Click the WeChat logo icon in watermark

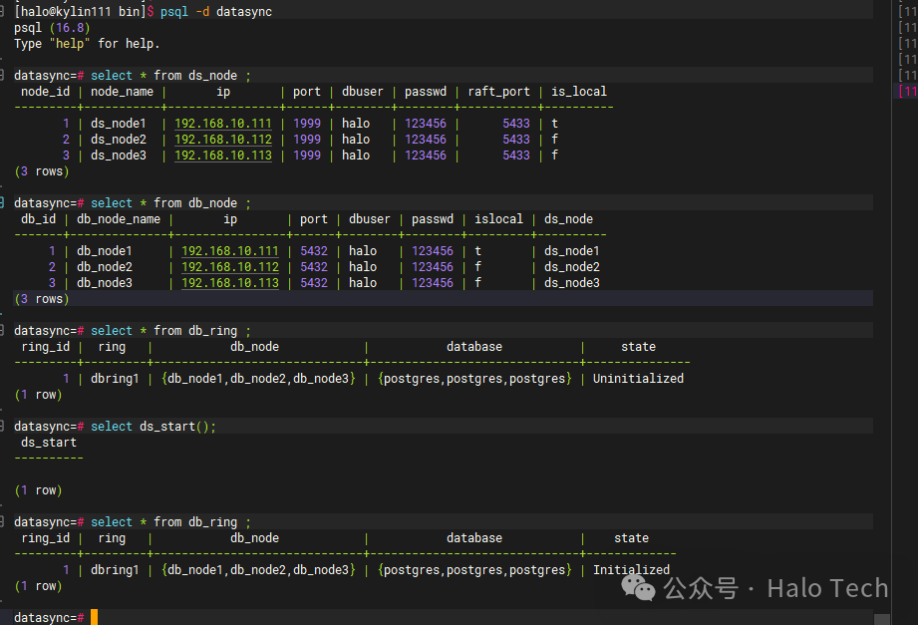coord(639,588)
